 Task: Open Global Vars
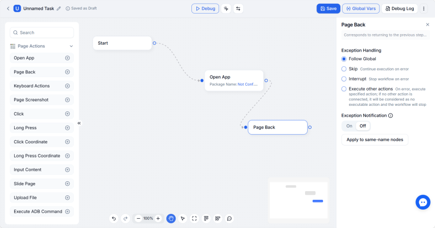click(361, 9)
